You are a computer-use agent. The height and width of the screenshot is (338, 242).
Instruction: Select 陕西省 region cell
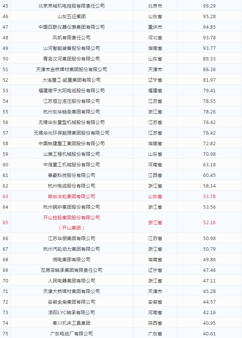155,322
